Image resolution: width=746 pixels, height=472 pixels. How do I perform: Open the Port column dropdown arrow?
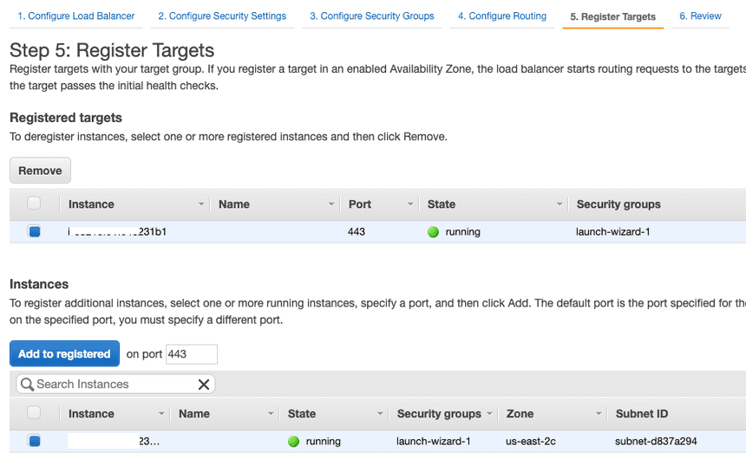410,204
